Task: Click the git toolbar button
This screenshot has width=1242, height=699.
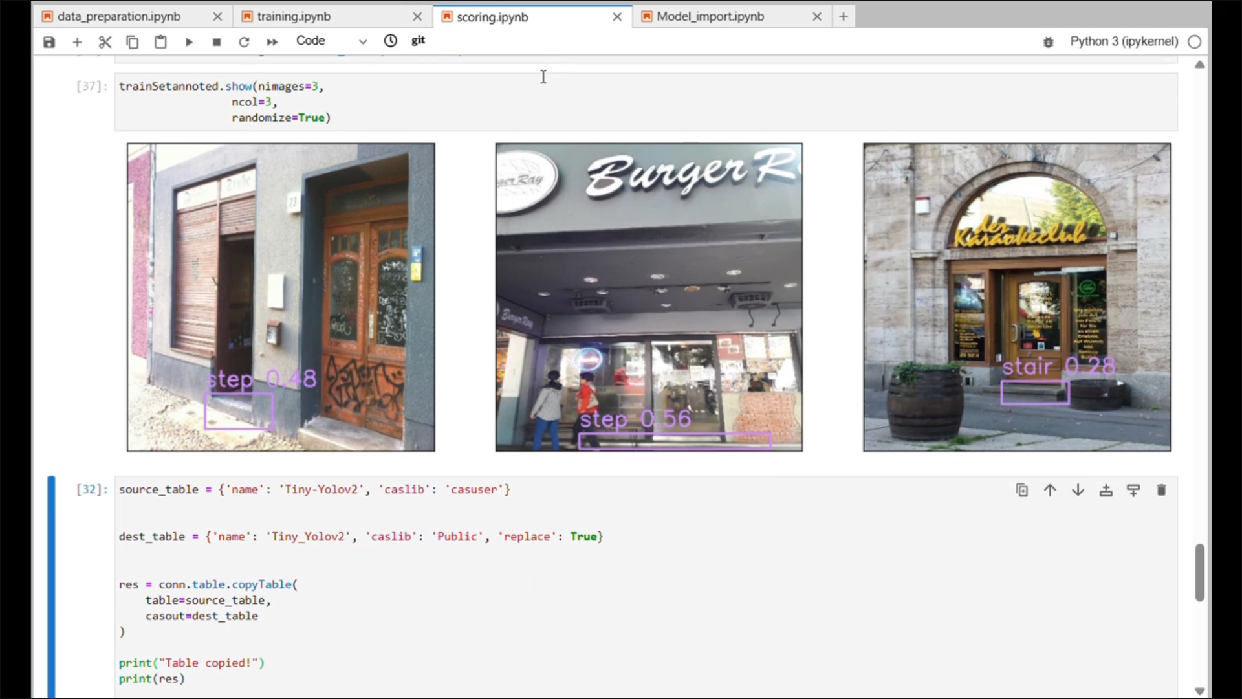Action: pos(418,40)
